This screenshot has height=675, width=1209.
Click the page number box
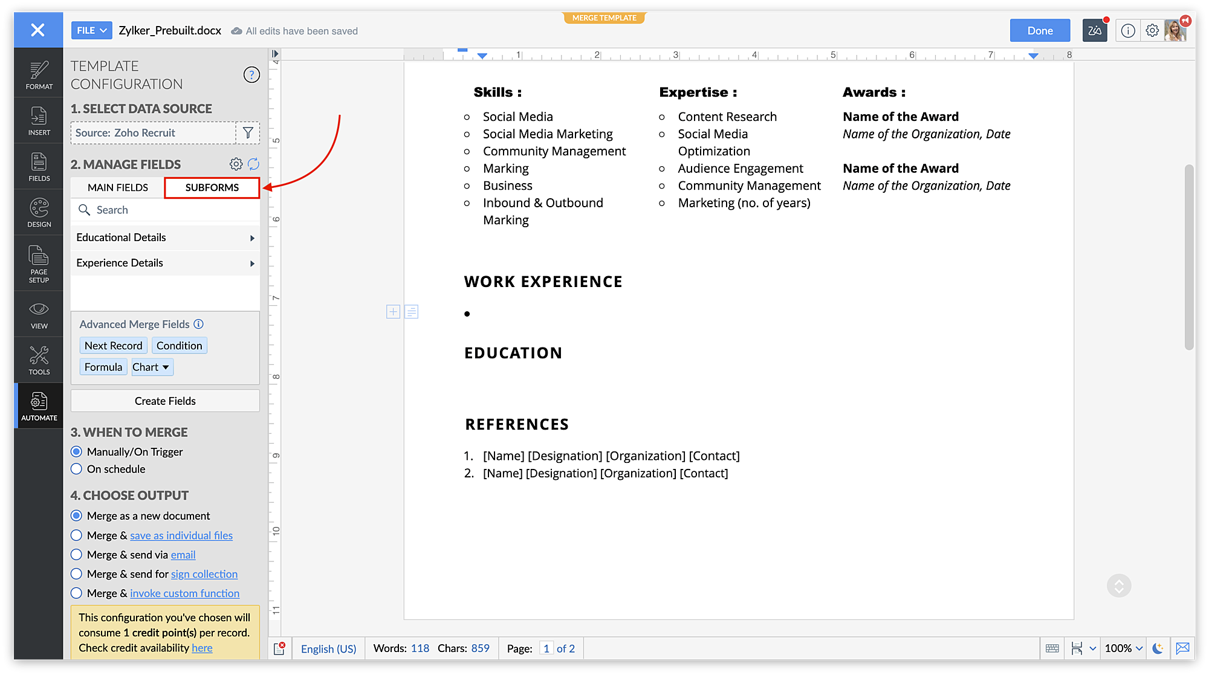click(x=546, y=648)
